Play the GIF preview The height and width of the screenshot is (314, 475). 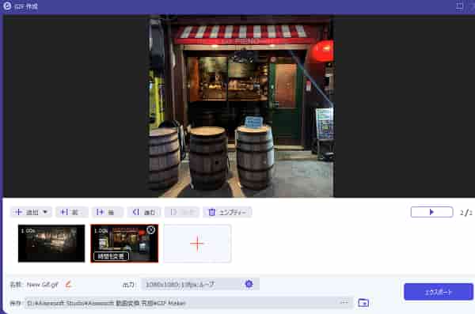(x=431, y=212)
